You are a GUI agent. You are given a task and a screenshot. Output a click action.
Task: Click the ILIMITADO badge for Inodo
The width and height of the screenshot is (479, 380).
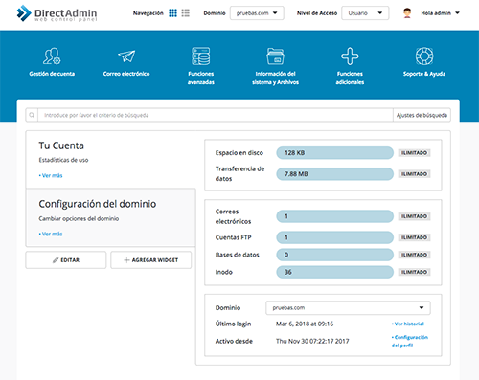click(414, 272)
